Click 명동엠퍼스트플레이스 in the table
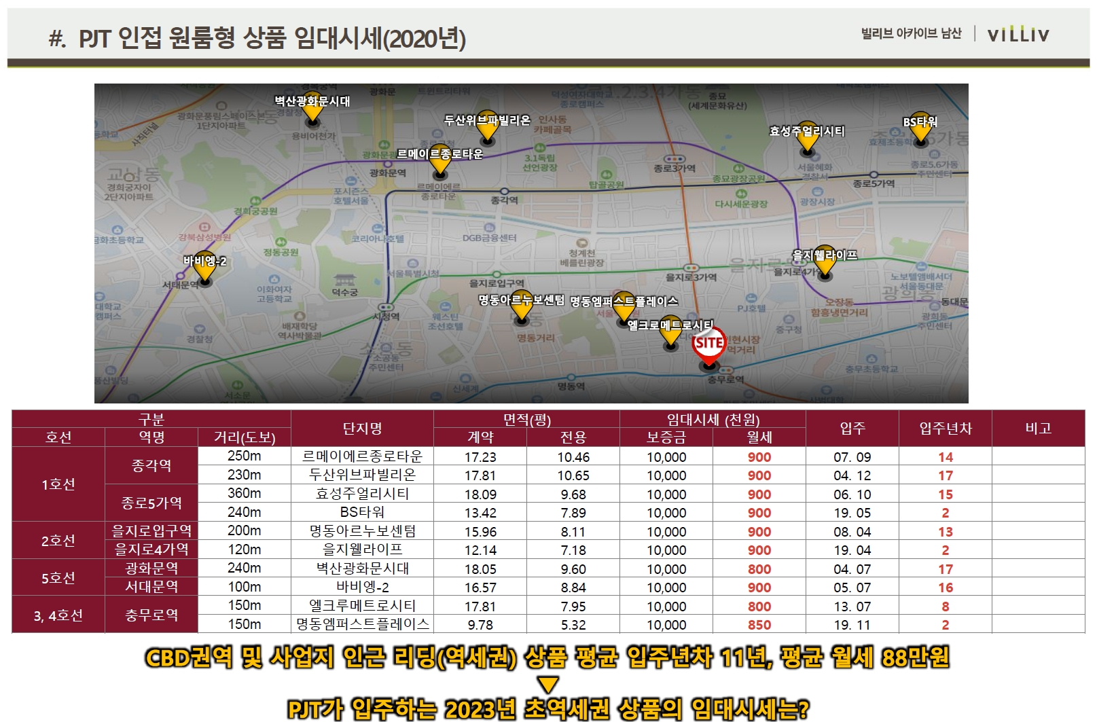Screen dimensions: 1097x722 tap(362, 624)
